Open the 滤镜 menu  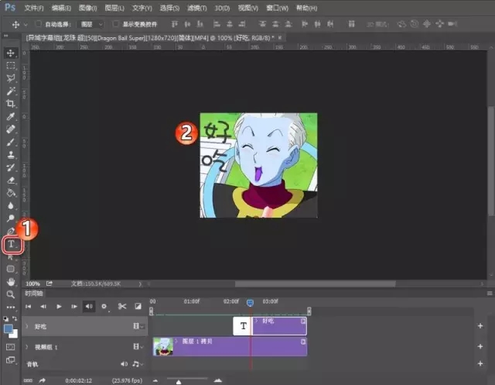pyautogui.click(x=196, y=8)
